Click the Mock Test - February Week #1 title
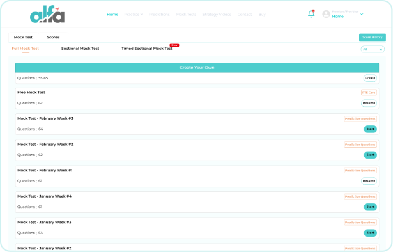Image resolution: width=393 pixels, height=252 pixels. 45,170
